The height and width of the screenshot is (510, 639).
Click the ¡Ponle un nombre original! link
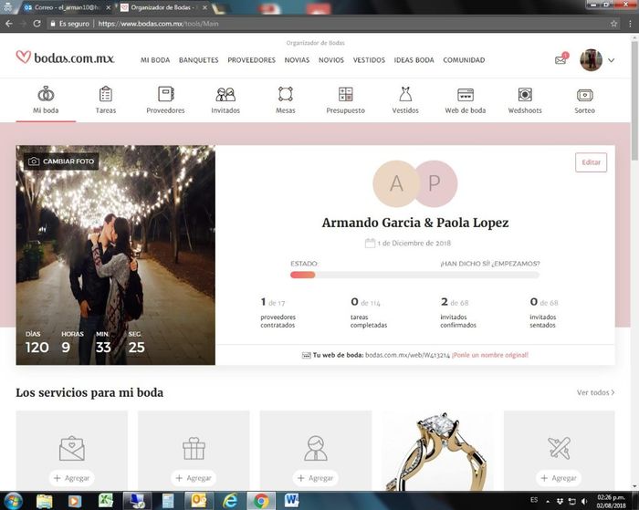pyautogui.click(x=490, y=355)
